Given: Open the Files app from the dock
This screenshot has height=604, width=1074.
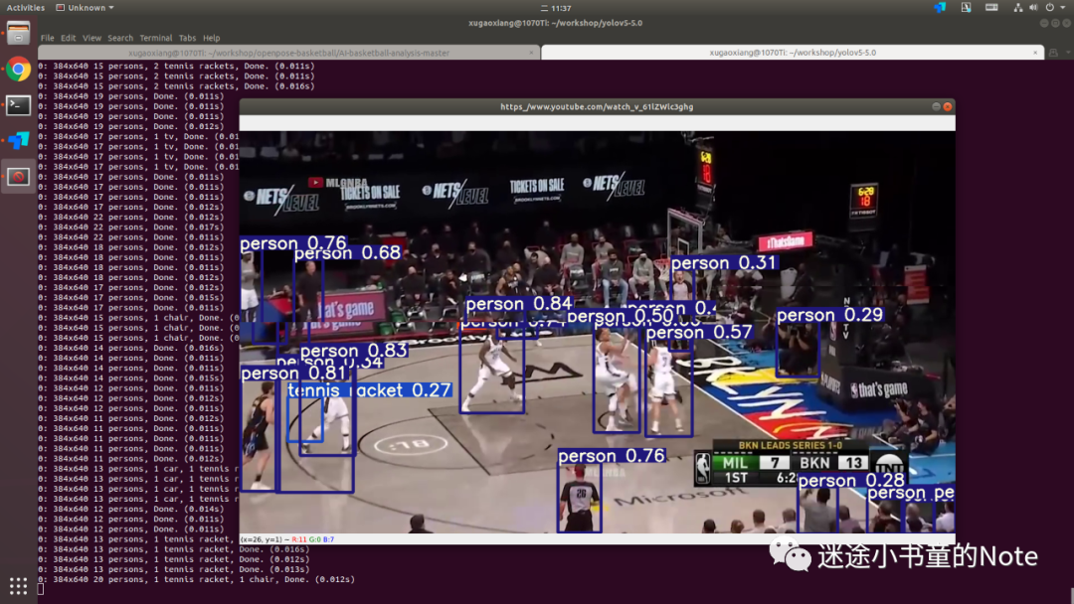Looking at the screenshot, I should click(19, 33).
